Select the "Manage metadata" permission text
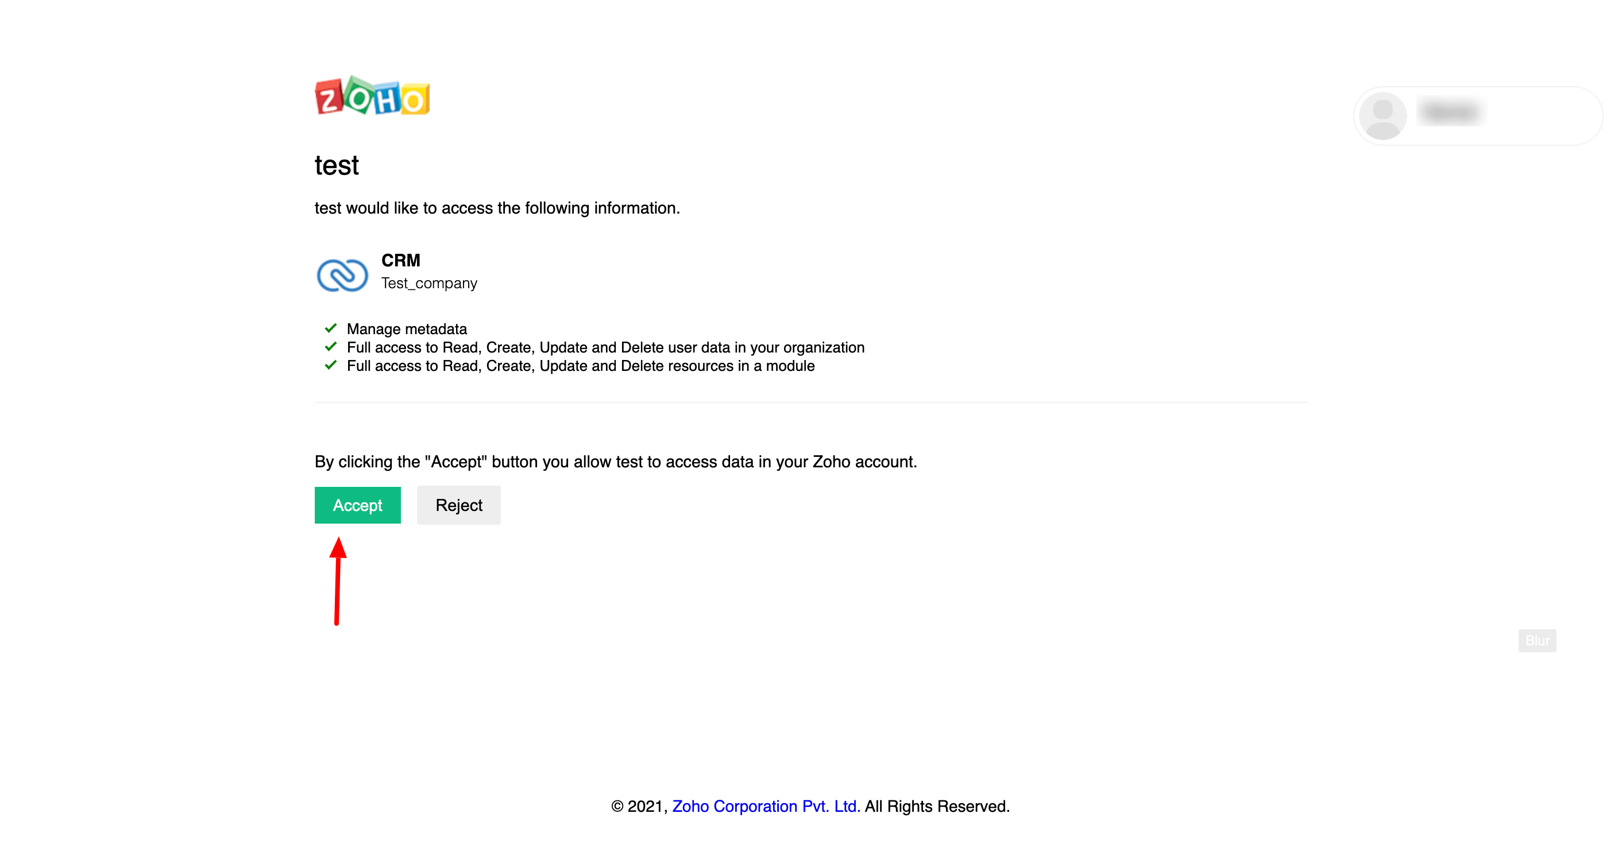The width and height of the screenshot is (1614, 852). [407, 329]
